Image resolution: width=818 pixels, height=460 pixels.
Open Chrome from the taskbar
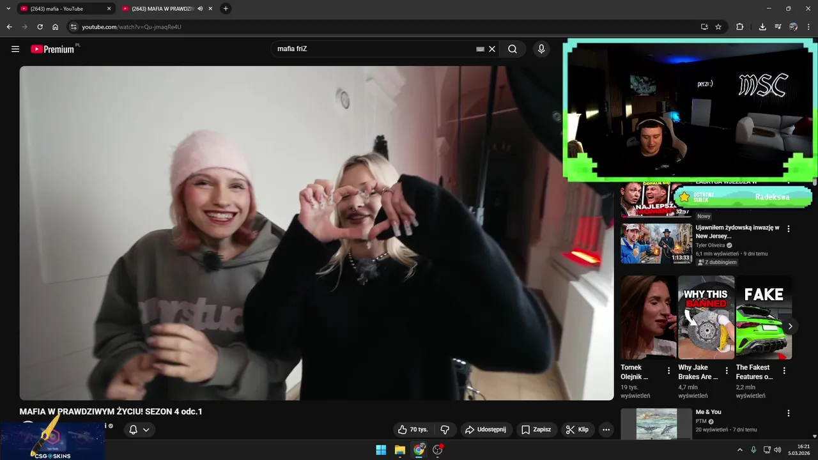419,450
